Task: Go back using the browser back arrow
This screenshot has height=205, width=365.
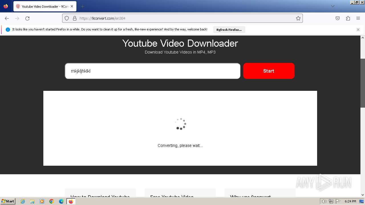Action: point(7,18)
